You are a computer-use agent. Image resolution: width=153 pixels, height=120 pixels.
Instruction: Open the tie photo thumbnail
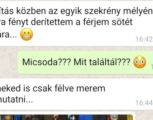tap(66, 117)
